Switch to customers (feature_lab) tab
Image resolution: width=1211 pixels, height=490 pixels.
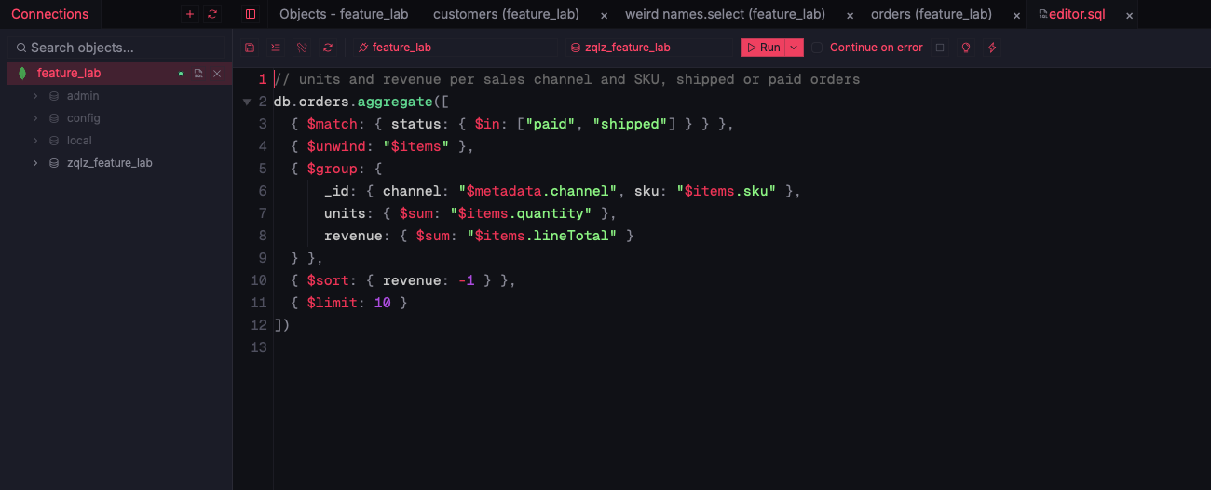[x=506, y=14]
